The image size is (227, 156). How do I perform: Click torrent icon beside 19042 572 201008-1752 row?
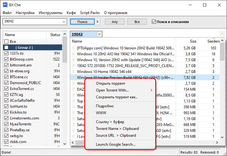[x=74, y=66]
